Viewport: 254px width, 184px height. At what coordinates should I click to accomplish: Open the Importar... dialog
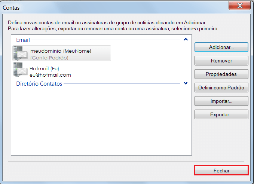[221, 101]
